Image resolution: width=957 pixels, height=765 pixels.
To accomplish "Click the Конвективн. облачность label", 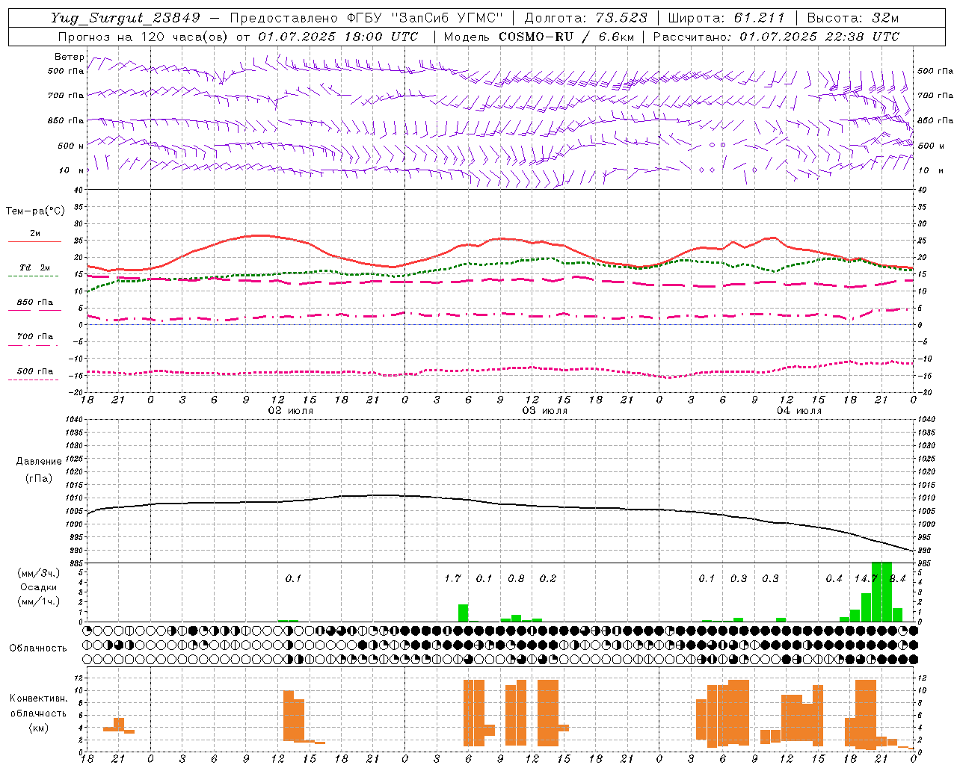I will tap(38, 706).
